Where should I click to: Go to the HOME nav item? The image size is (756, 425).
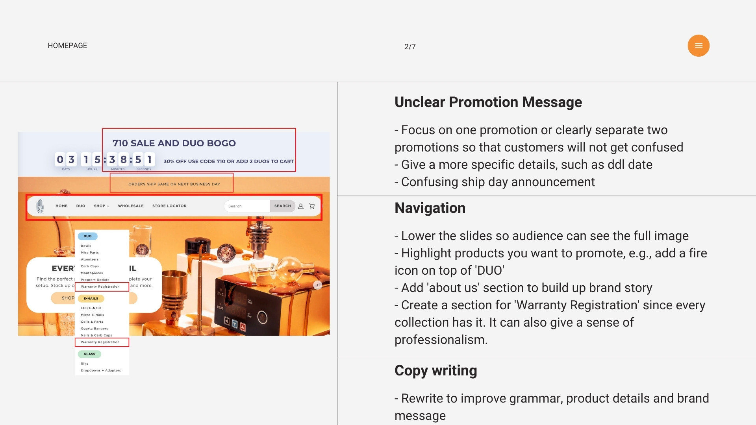click(x=61, y=206)
